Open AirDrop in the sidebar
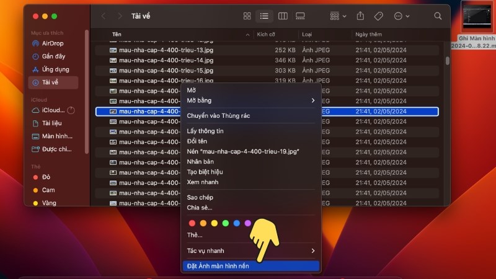This screenshot has height=279, width=496. (x=53, y=43)
